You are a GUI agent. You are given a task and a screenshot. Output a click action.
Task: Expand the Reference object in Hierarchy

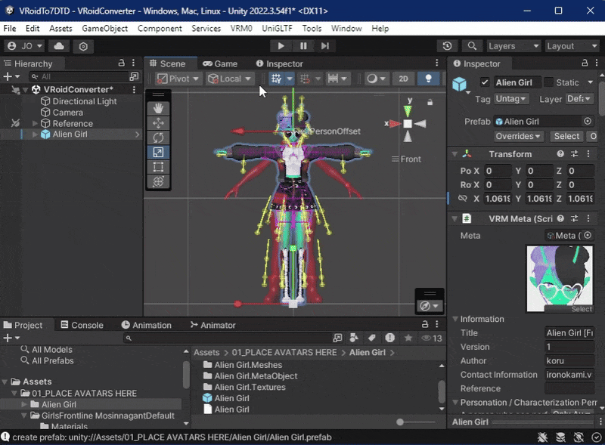[x=35, y=123]
